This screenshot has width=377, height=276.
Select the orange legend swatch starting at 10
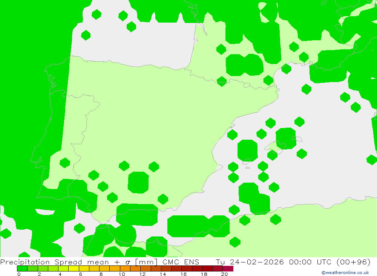(x=125, y=268)
